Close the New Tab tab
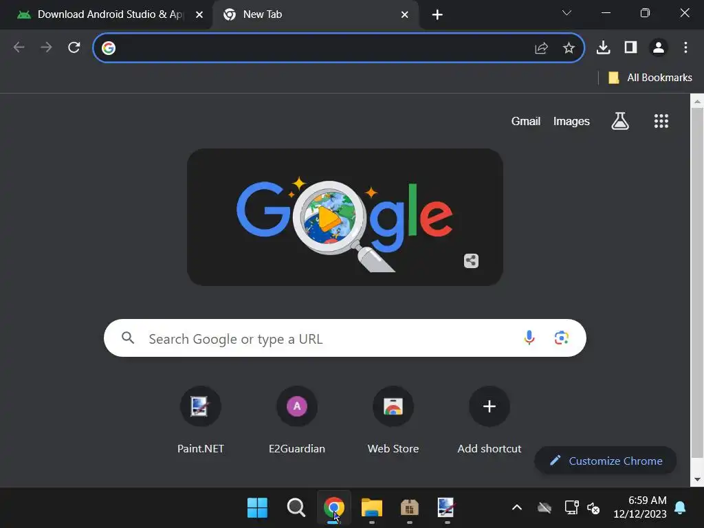The image size is (704, 528). pyautogui.click(x=404, y=15)
